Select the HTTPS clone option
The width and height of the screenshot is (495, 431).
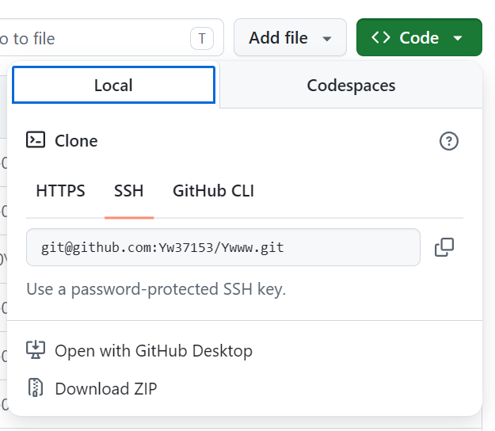tap(61, 191)
